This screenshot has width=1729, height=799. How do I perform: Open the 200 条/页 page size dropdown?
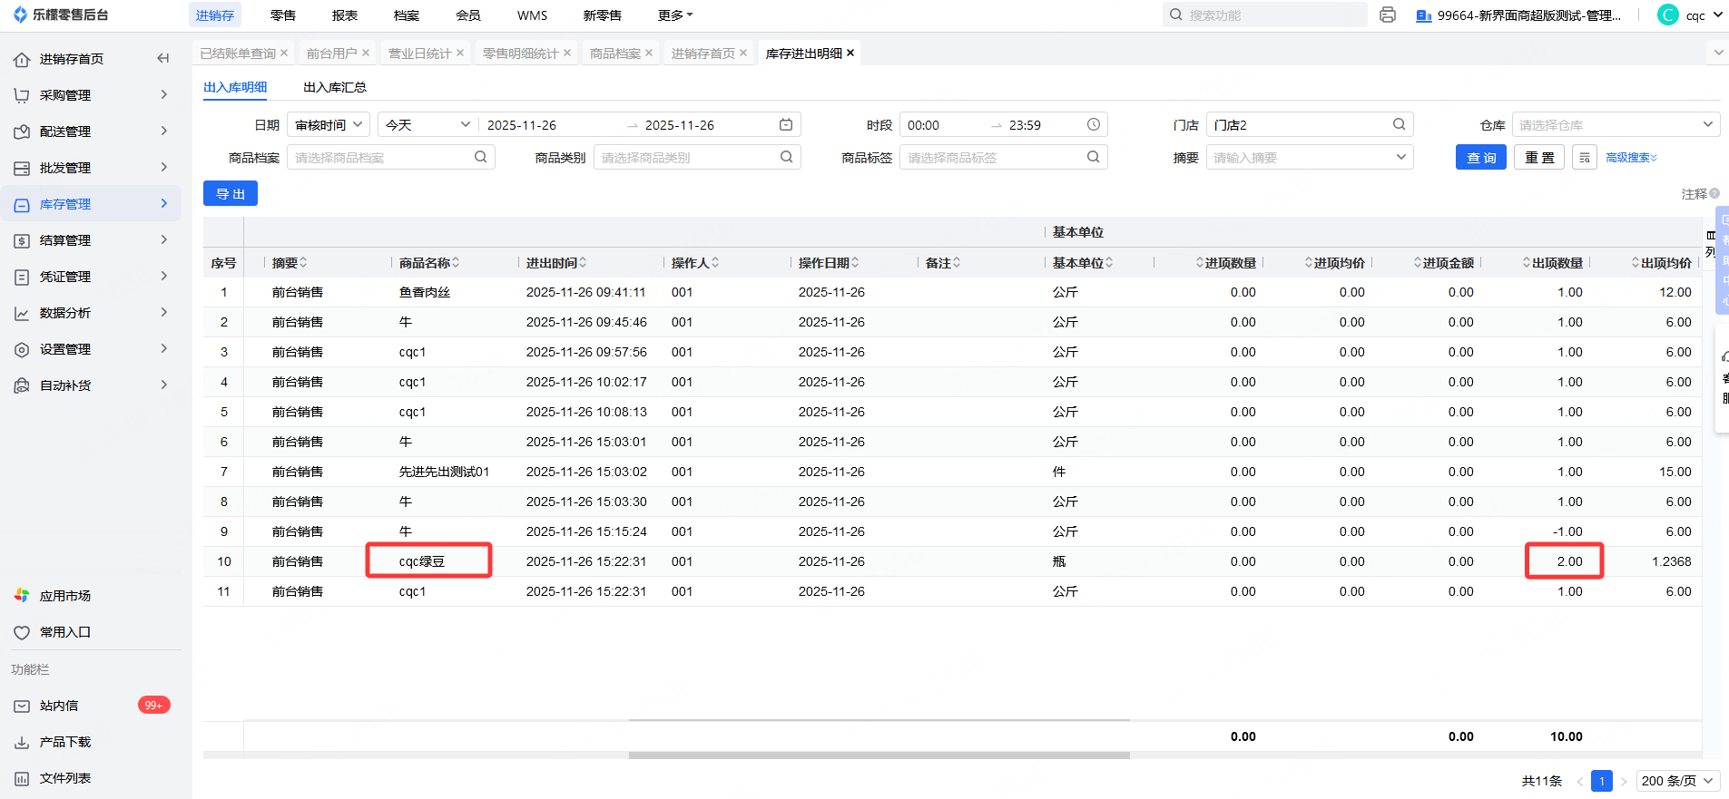pyautogui.click(x=1677, y=781)
